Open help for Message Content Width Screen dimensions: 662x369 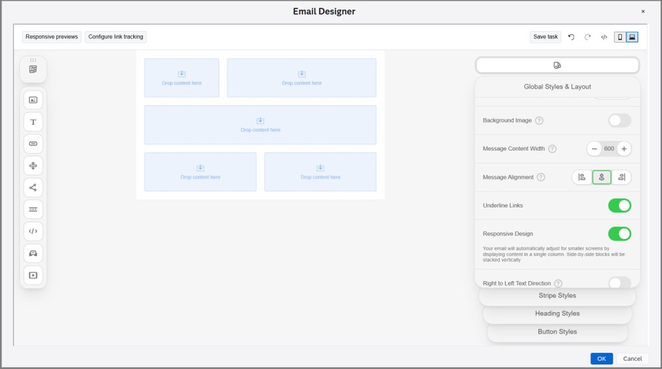[552, 148]
